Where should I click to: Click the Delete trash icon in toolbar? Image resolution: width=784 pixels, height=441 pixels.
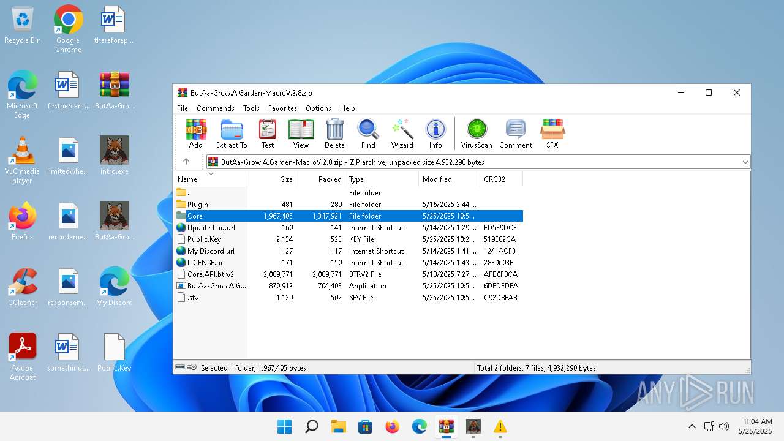click(x=334, y=134)
